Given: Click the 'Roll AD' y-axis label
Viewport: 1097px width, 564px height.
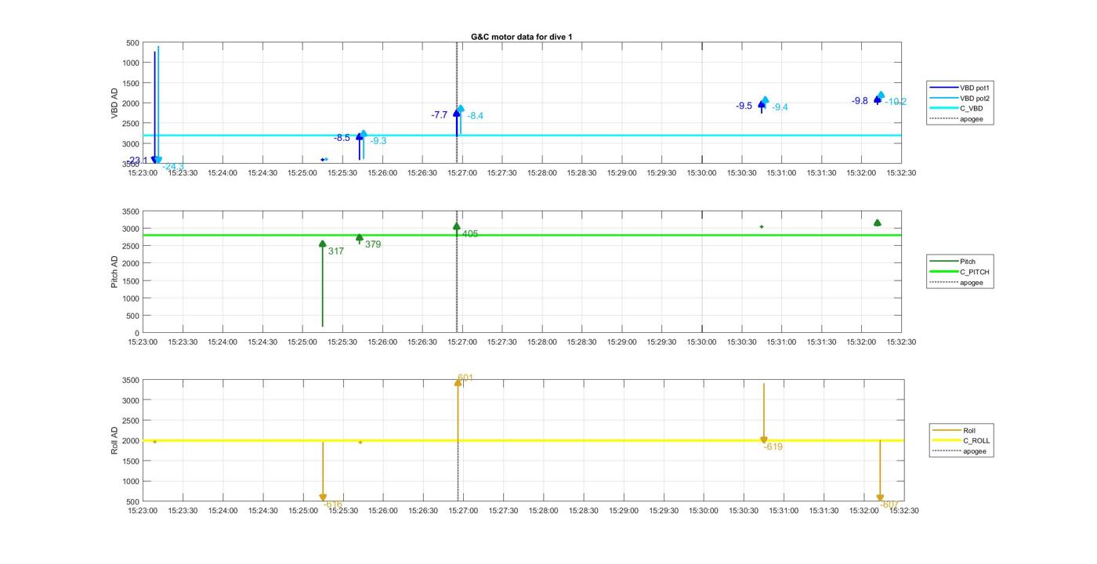Looking at the screenshot, I should (x=114, y=441).
